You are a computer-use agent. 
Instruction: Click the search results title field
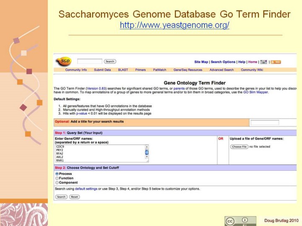265,123
